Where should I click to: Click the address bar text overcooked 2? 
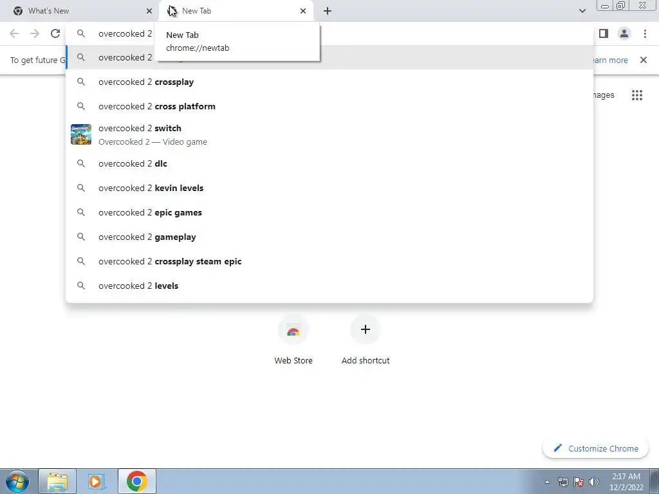click(x=125, y=33)
